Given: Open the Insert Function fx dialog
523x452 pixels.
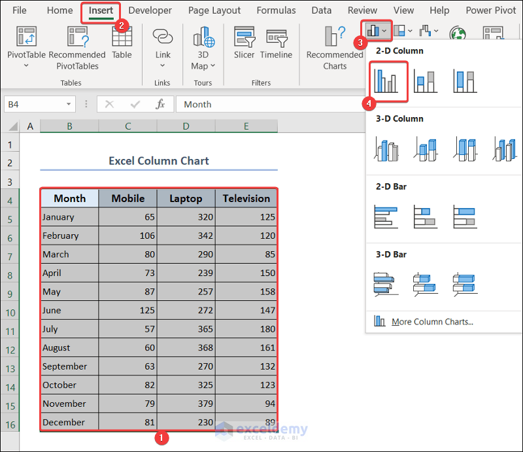Looking at the screenshot, I should pos(160,105).
